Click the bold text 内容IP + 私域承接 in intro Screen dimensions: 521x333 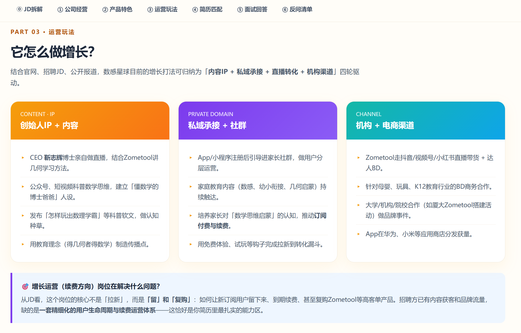pyautogui.click(x=236, y=72)
